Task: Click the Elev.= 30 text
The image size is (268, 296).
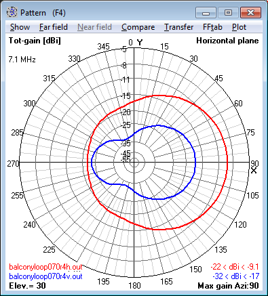Action: (x=27, y=286)
